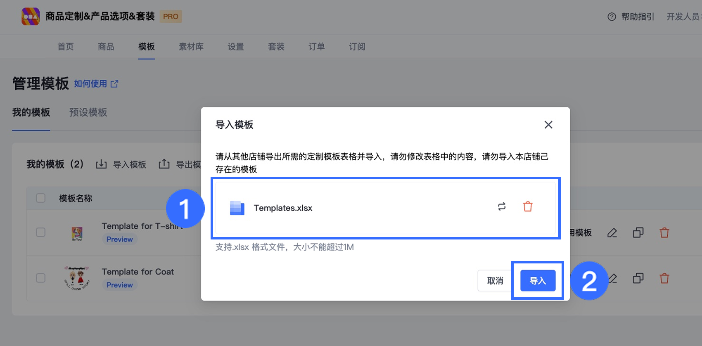702x346 pixels.
Task: Click the 我的模板 (2) count label
Action: (x=55, y=164)
